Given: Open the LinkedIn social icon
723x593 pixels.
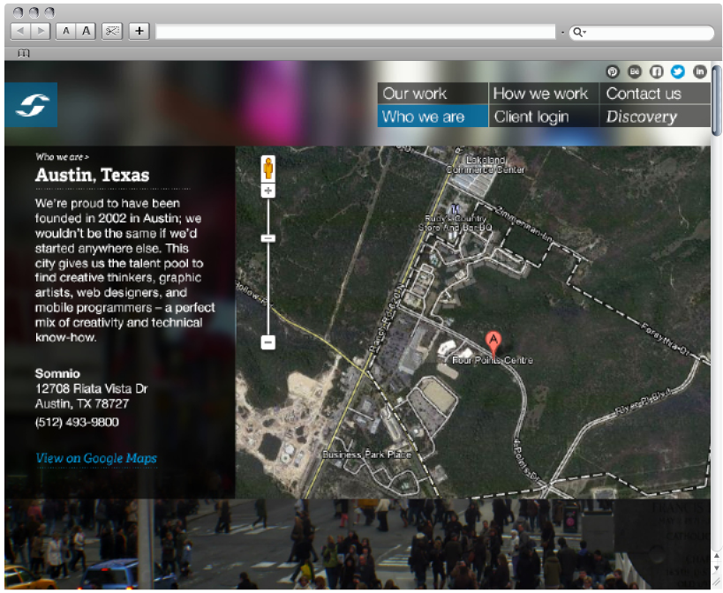Looking at the screenshot, I should click(x=699, y=71).
